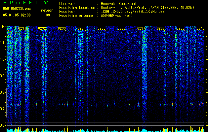Click the 0237 time marker
This screenshot has height=132, width=208.
141,28
